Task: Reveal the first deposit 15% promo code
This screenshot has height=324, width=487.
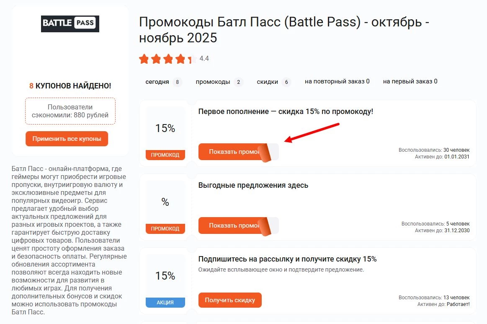Action: click(x=229, y=152)
